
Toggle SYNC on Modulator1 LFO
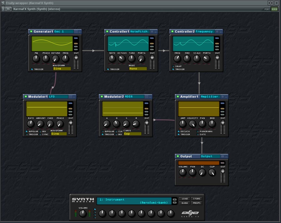(40, 135)
